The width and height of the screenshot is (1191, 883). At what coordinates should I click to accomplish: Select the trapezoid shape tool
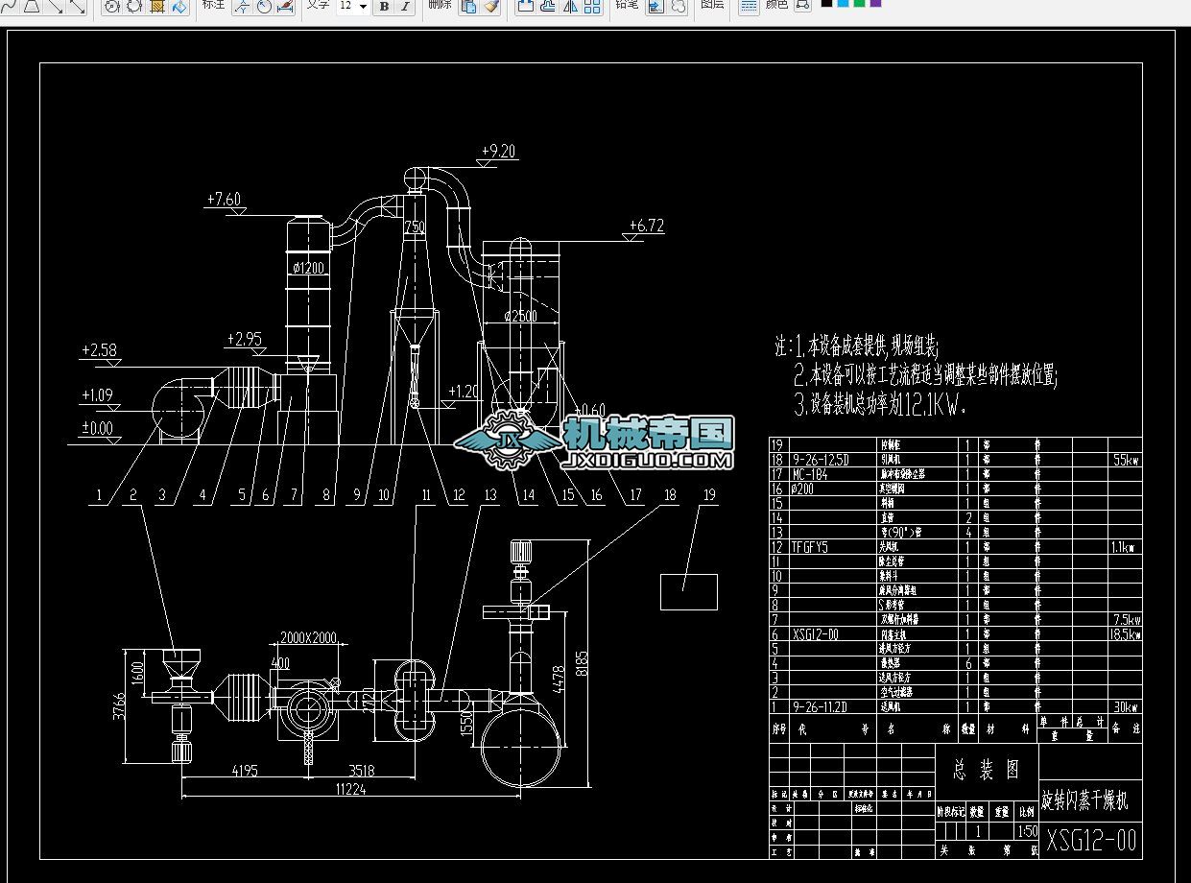(x=32, y=6)
